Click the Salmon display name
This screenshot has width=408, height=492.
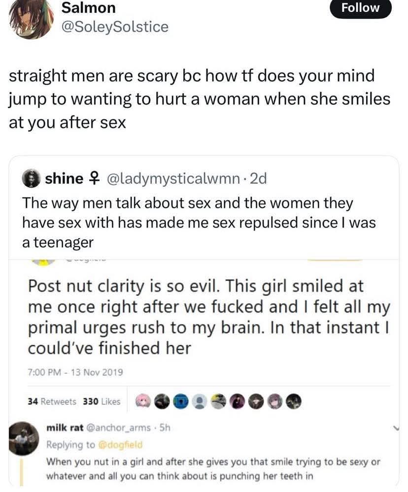[89, 7]
